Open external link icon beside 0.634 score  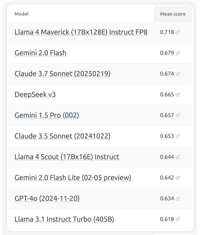point(178,199)
